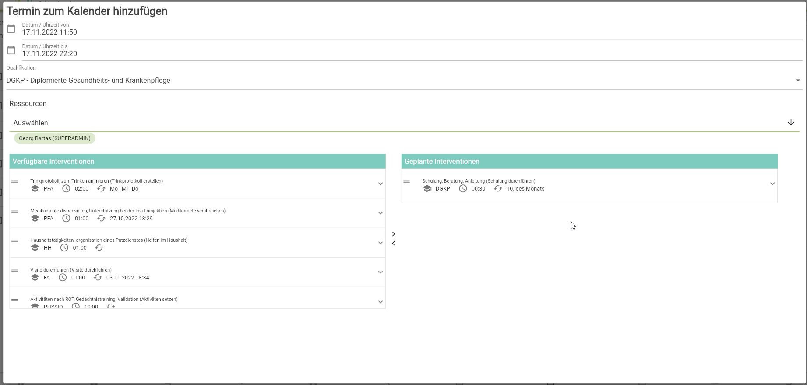The image size is (807, 385).
Task: Click the move-right arrow between intervention lists
Action: pos(393,234)
